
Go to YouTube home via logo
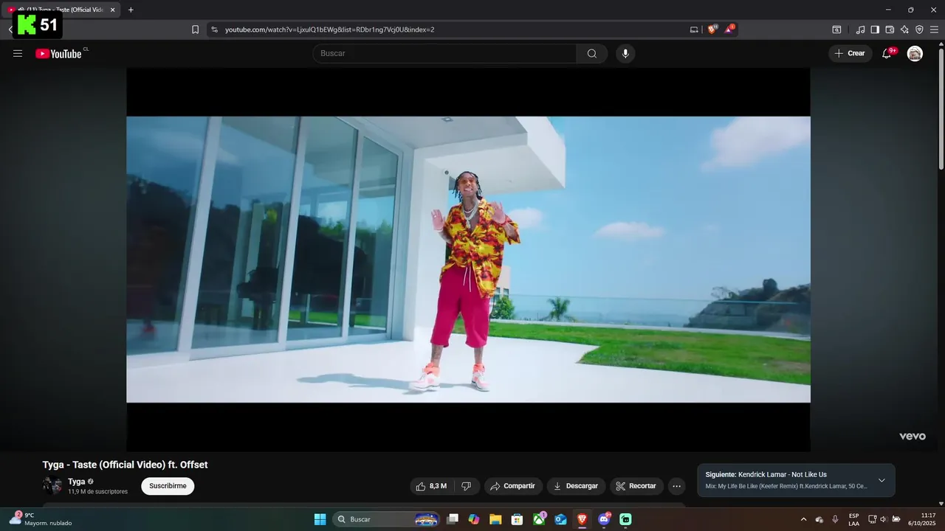(x=58, y=53)
